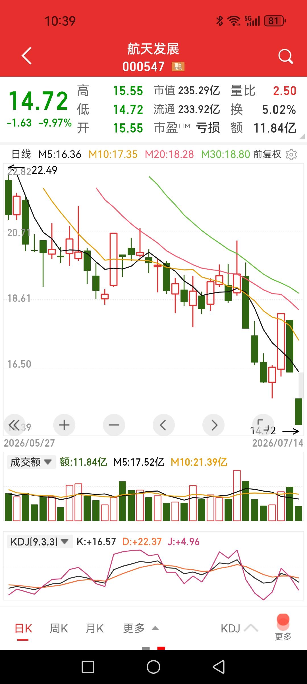
Task: Switch 前复权 adjustment mode
Action: pos(267,154)
